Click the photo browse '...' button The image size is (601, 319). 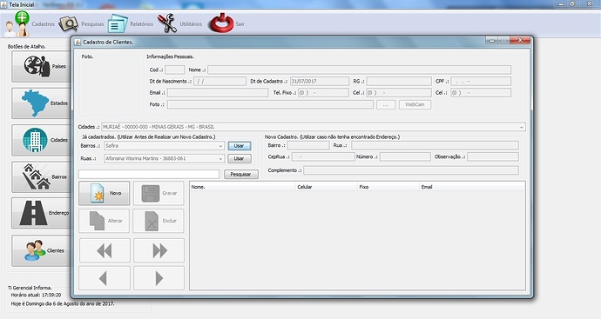386,104
